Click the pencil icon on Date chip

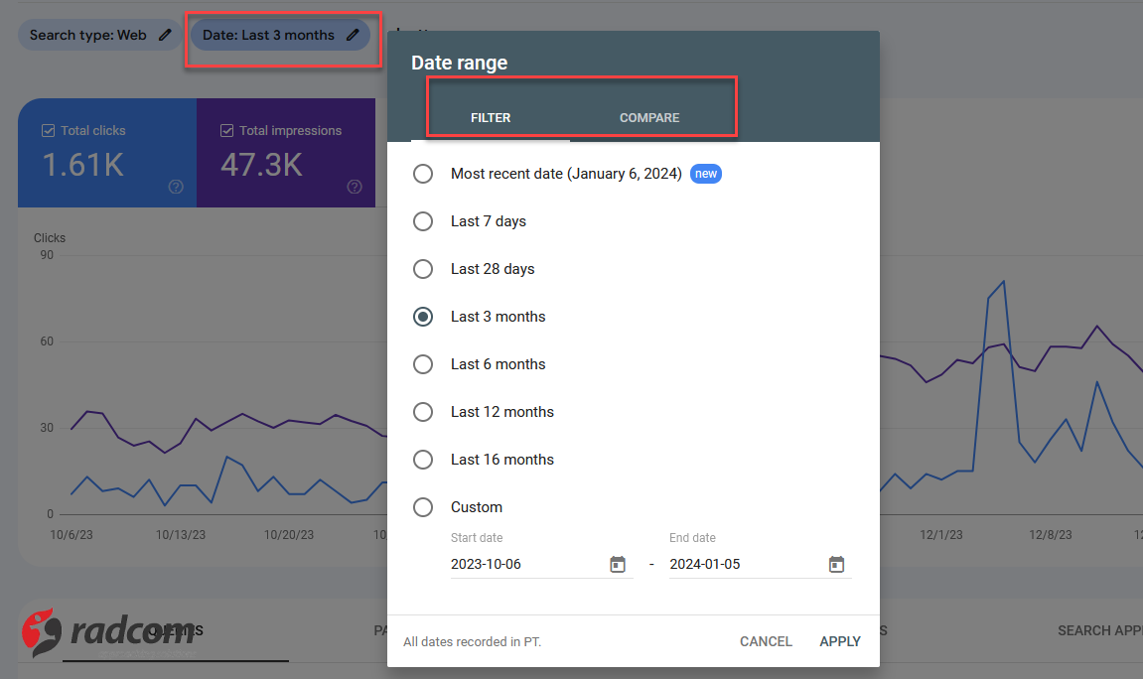353,35
